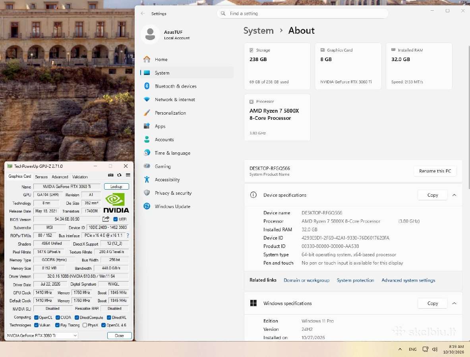Enable the PhysX checkbox
This screenshot has height=357, width=470.
tap(85, 325)
